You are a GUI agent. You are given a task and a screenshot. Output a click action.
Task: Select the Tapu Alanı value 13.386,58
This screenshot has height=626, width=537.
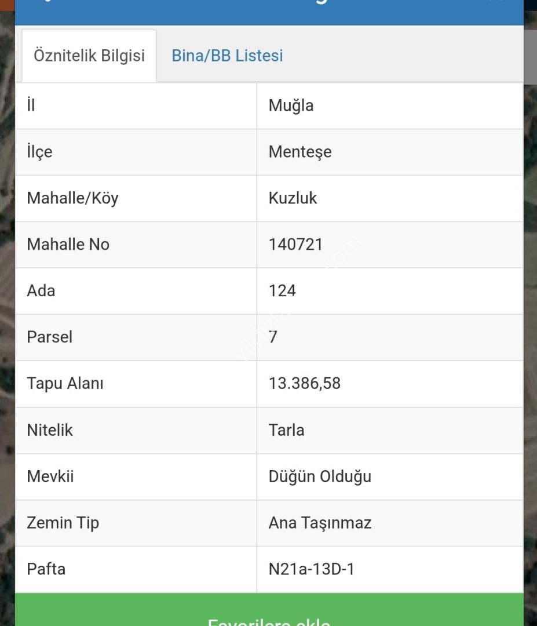304,383
